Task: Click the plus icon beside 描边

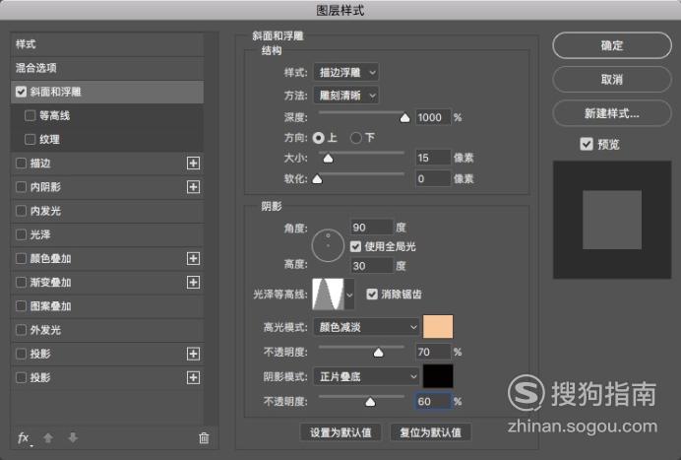Action: [193, 164]
